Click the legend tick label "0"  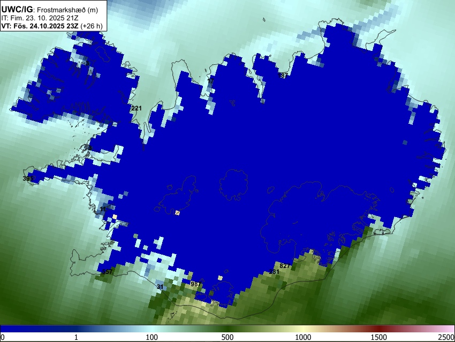click(3, 337)
